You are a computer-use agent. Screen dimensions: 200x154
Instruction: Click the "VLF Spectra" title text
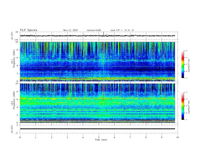pos(29,30)
